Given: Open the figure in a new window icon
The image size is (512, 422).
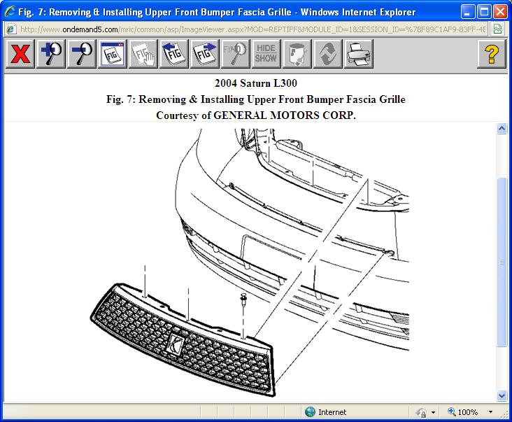Looking at the screenshot, I should (x=113, y=54).
